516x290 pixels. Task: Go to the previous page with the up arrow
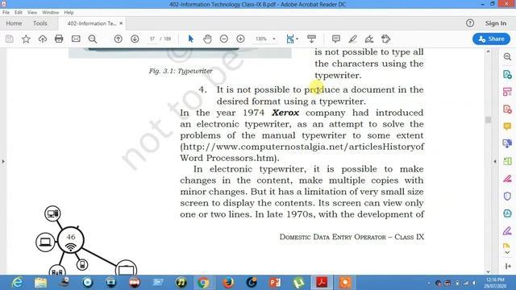(x=119, y=39)
